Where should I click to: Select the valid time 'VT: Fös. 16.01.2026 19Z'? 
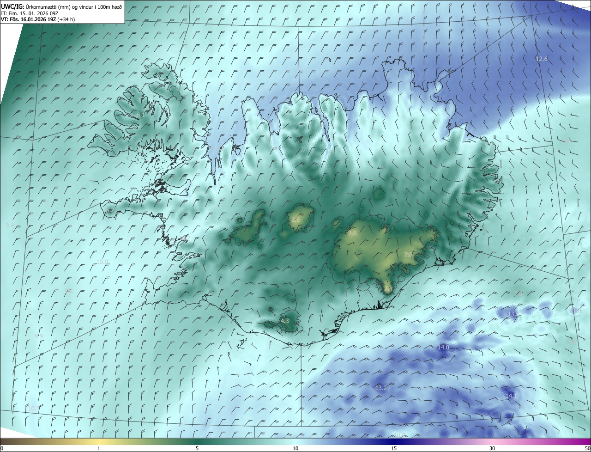click(x=29, y=19)
